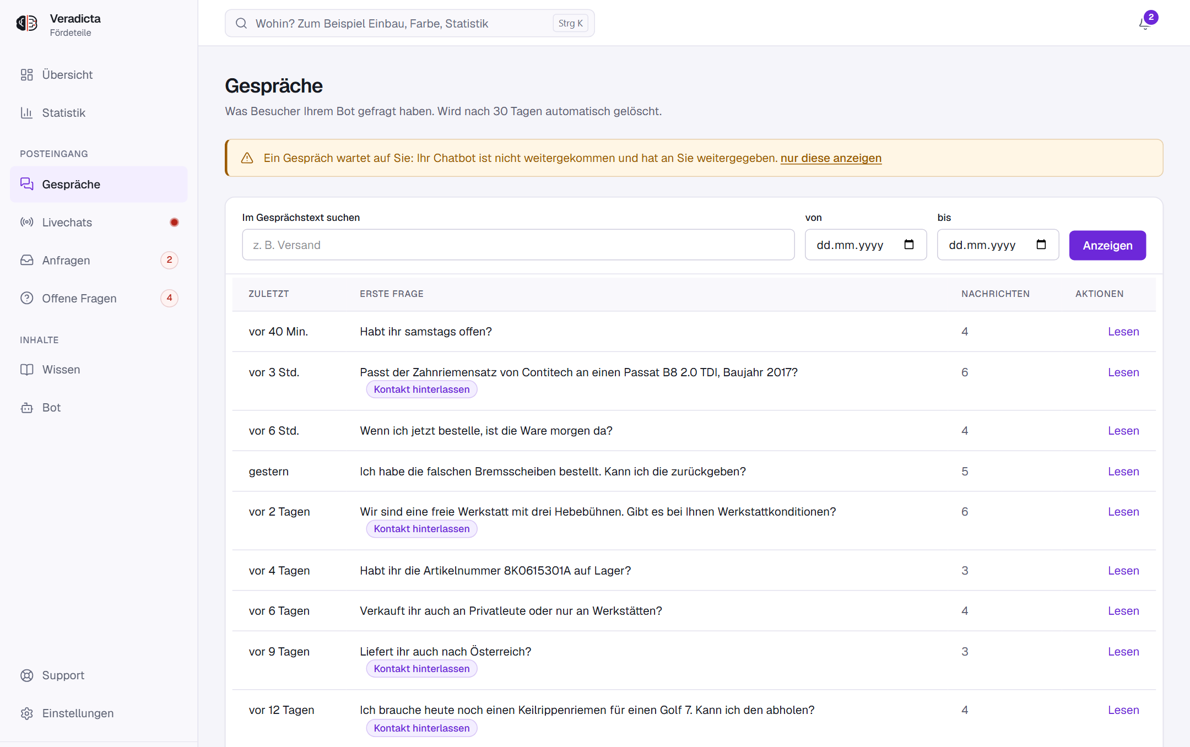Click the warning triangle icon in banner
This screenshot has height=747, width=1190.
247,158
